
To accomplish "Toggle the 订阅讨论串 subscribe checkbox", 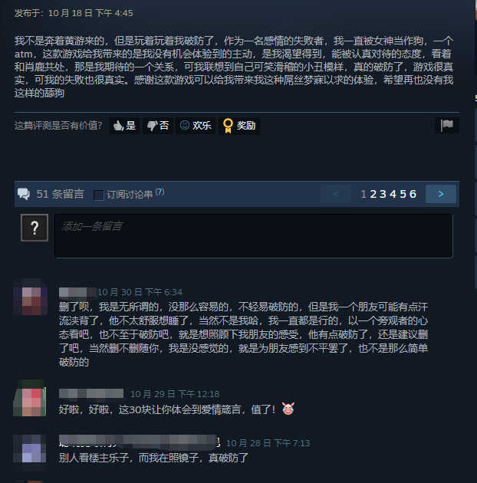I will 99,195.
